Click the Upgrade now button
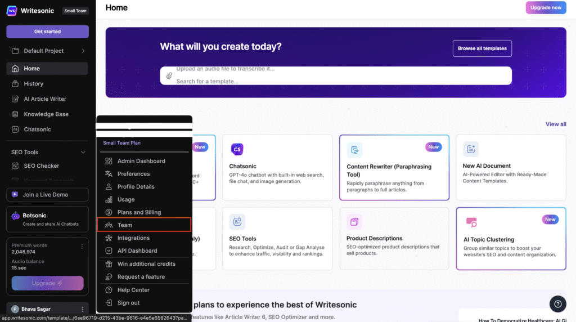 coord(546,7)
